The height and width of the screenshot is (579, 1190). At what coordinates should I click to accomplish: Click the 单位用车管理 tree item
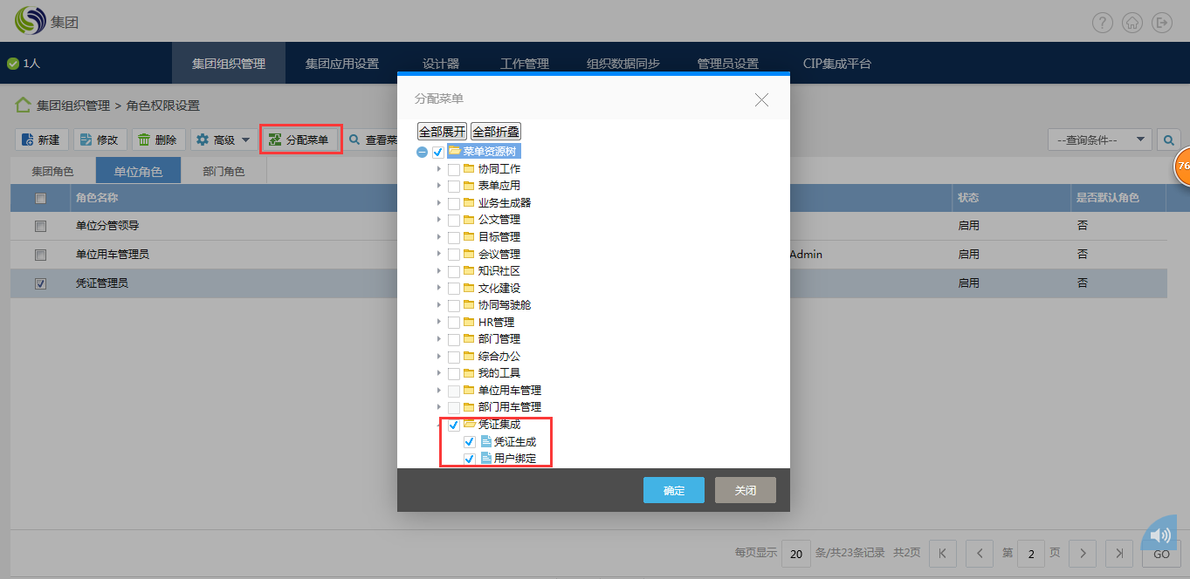point(510,390)
